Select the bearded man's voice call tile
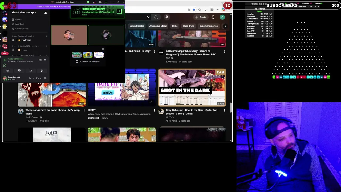The image size is (341, 192). coord(69,35)
